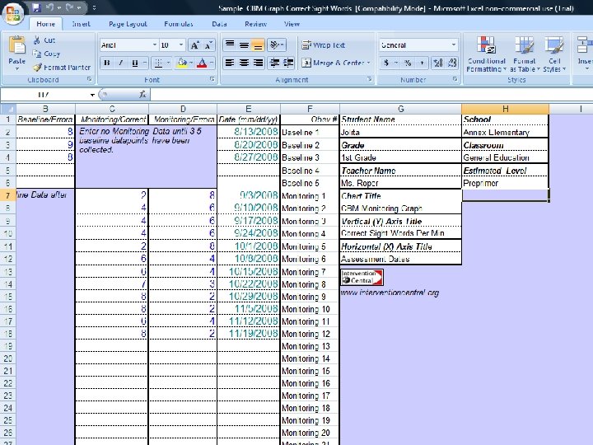Toggle Wrap Text for the cell
Viewport: 593px width, 445px height.
coord(324,45)
